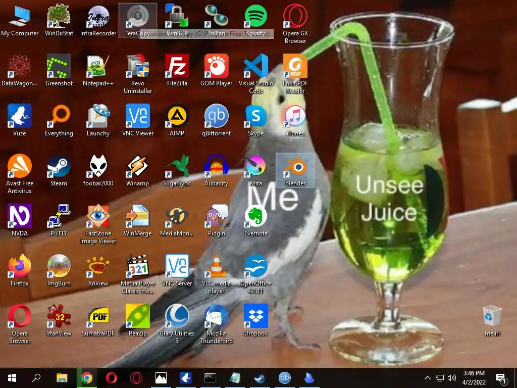The image size is (517, 388).
Task: Switch to Chrome on the taskbar
Action: (87, 378)
